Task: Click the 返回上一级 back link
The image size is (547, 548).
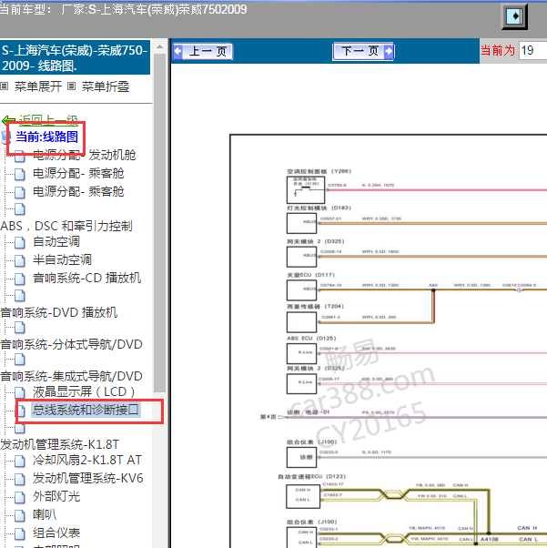Action: tap(48, 120)
